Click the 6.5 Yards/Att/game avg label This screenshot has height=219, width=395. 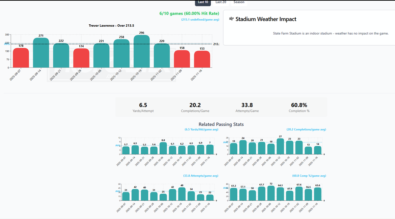point(202,130)
